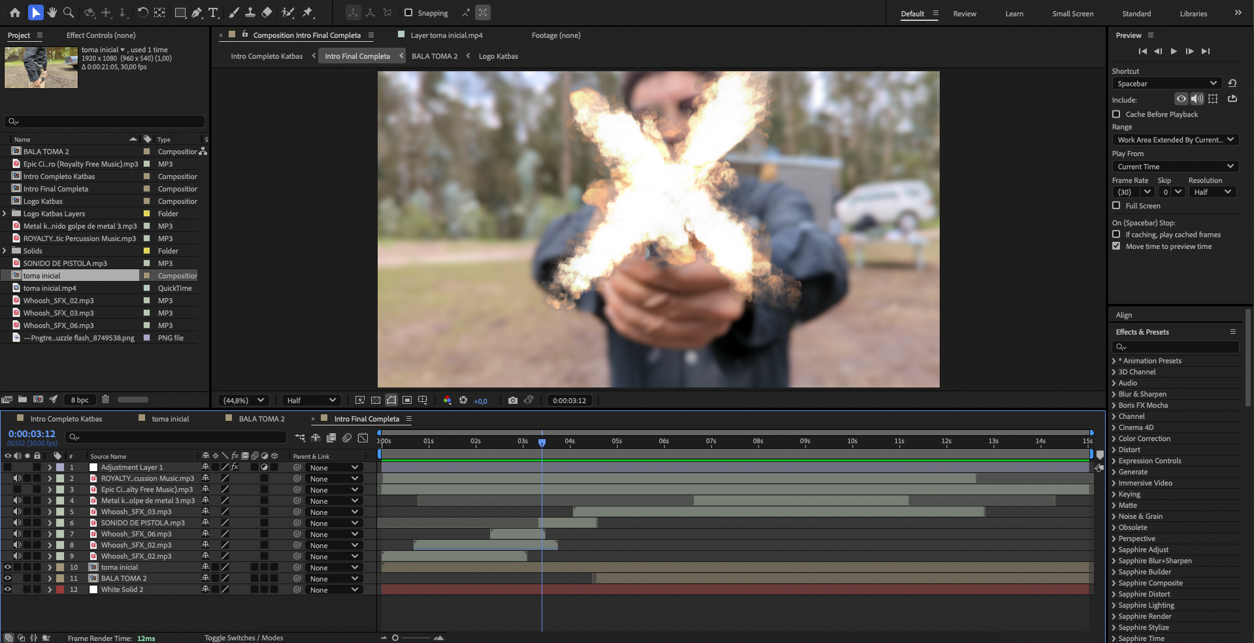
Task: Uncheck Move time to preview time
Action: point(1116,246)
